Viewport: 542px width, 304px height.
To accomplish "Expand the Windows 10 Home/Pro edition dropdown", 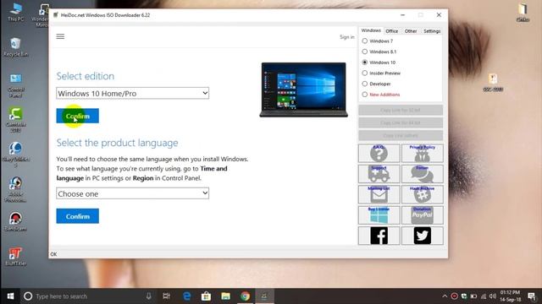I will (x=133, y=93).
